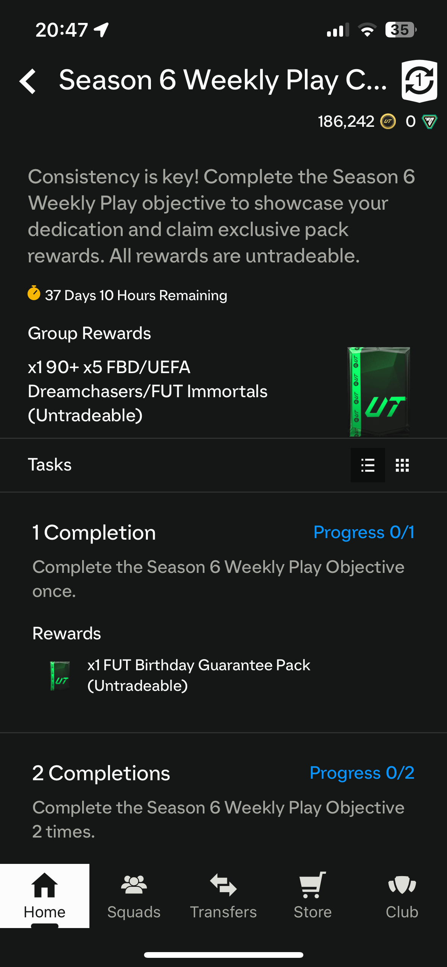
Task: Tap the 186,242 coin balance
Action: (346, 122)
